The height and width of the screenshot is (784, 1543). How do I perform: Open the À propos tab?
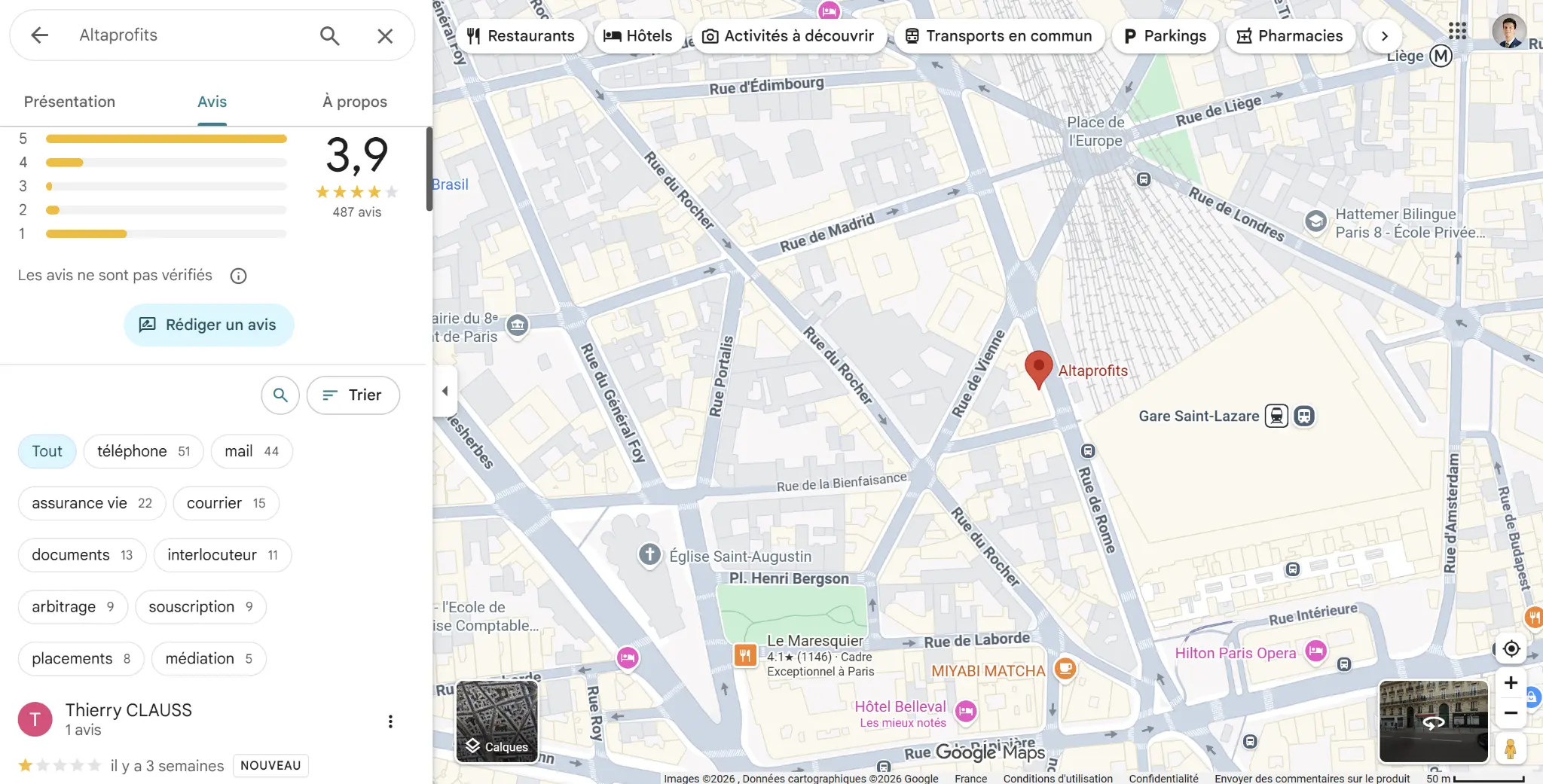[x=355, y=102]
